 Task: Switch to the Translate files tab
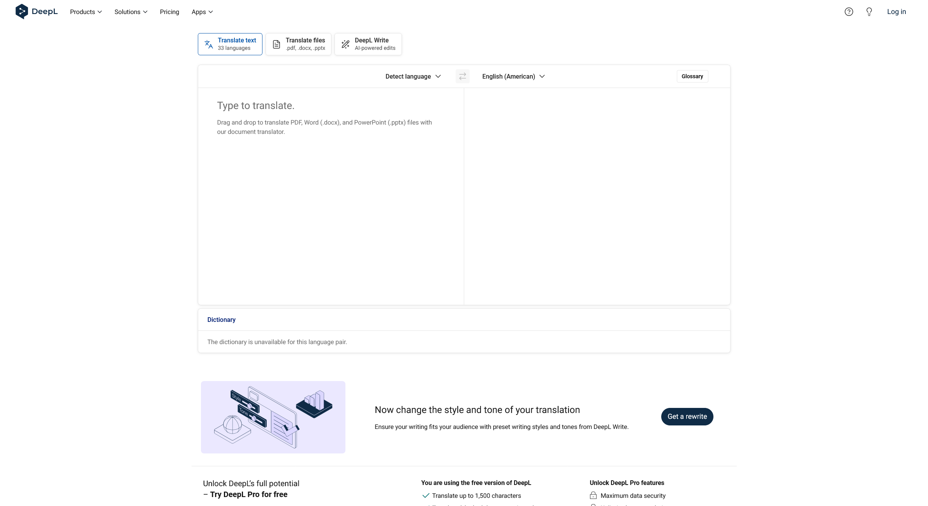pos(298,44)
